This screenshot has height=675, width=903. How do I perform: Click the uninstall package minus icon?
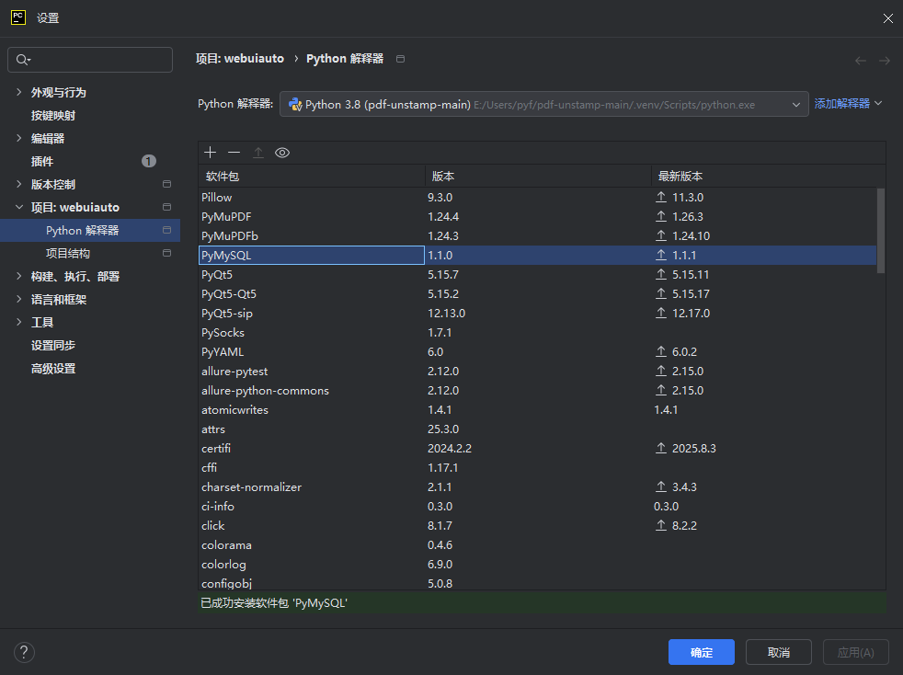click(x=234, y=153)
